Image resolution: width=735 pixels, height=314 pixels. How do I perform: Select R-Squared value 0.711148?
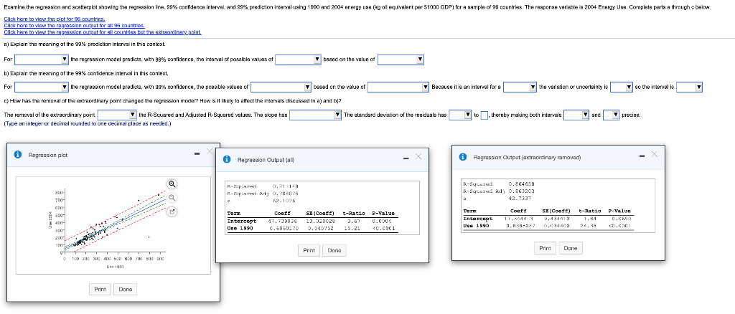(x=286, y=186)
